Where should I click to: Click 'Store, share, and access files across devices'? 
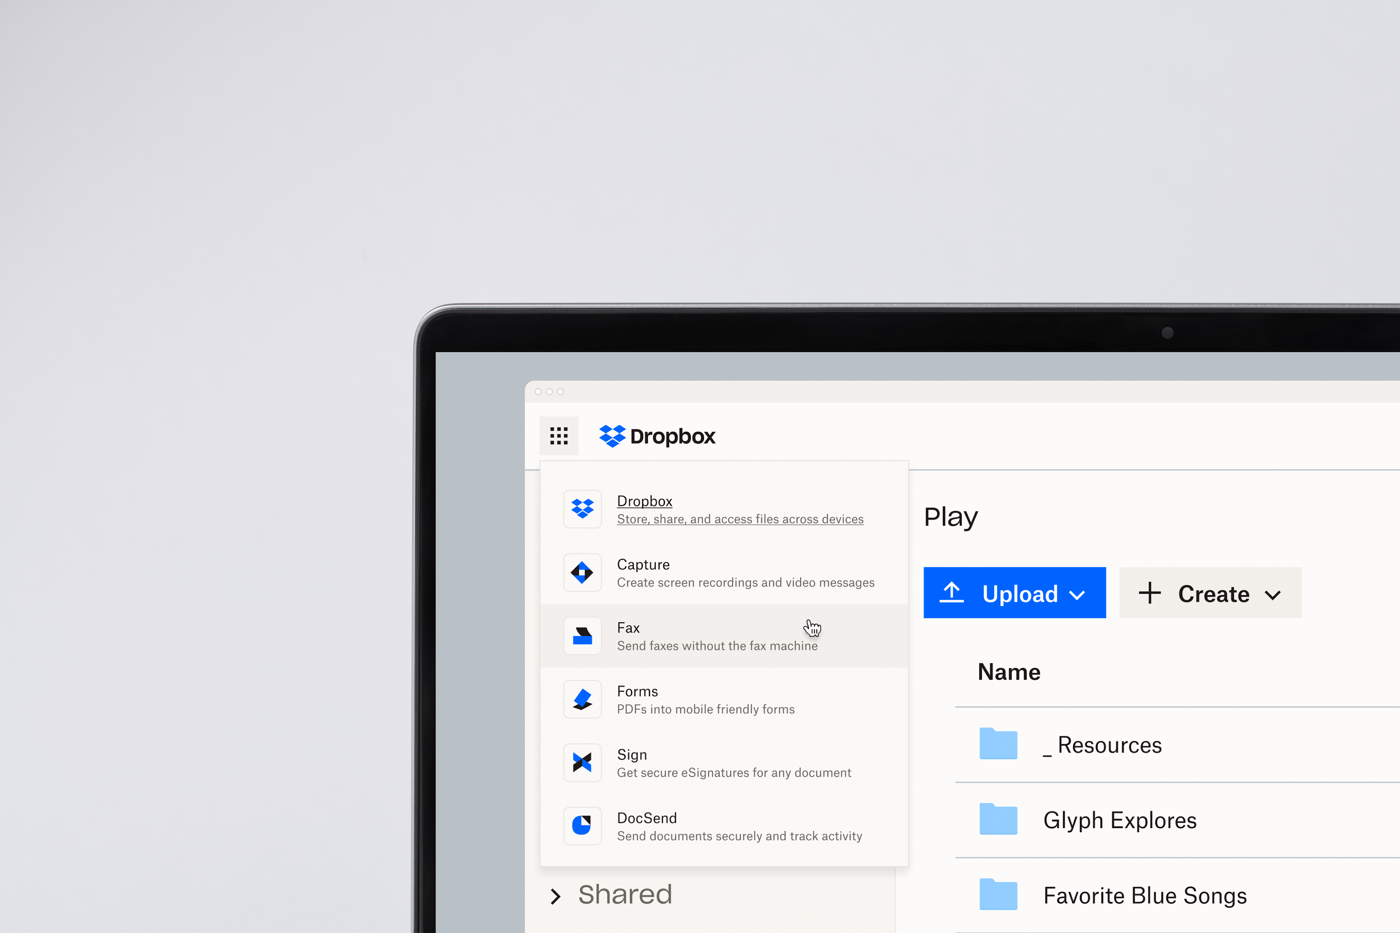740,519
